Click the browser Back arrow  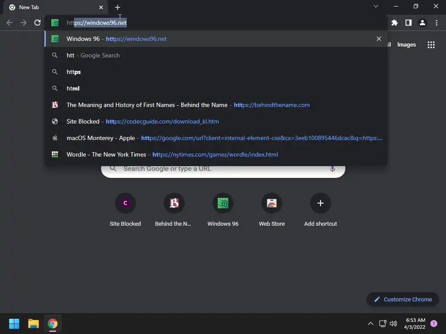click(10, 23)
